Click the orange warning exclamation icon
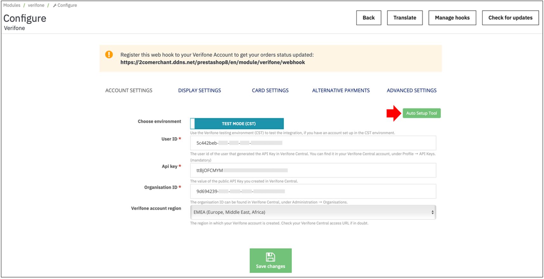 (x=109, y=55)
